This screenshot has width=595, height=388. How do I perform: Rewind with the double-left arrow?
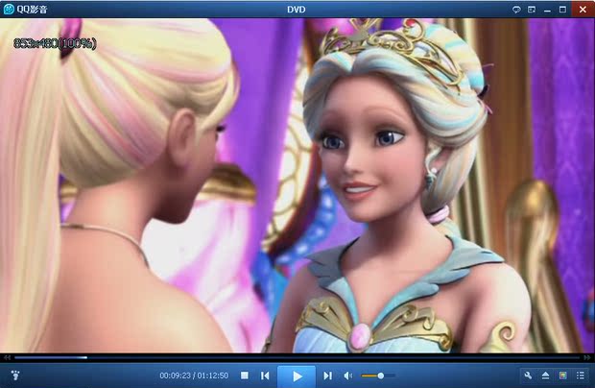click(x=7, y=357)
